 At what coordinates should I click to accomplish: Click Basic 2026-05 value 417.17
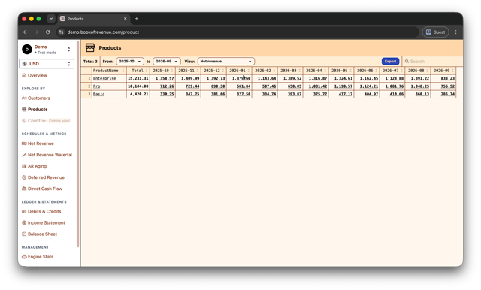346,94
